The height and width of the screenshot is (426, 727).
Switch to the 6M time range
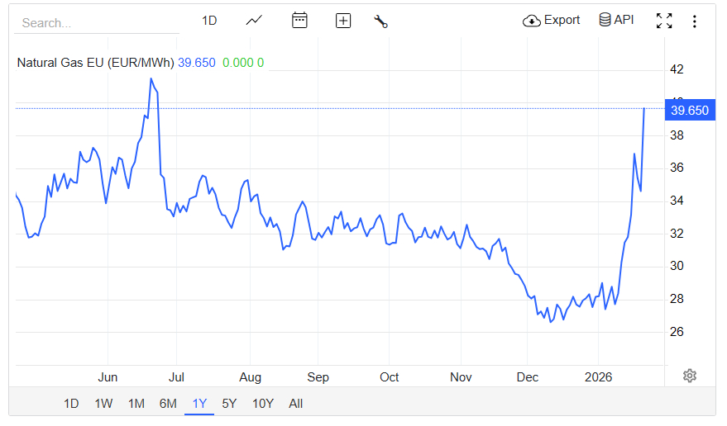point(168,404)
